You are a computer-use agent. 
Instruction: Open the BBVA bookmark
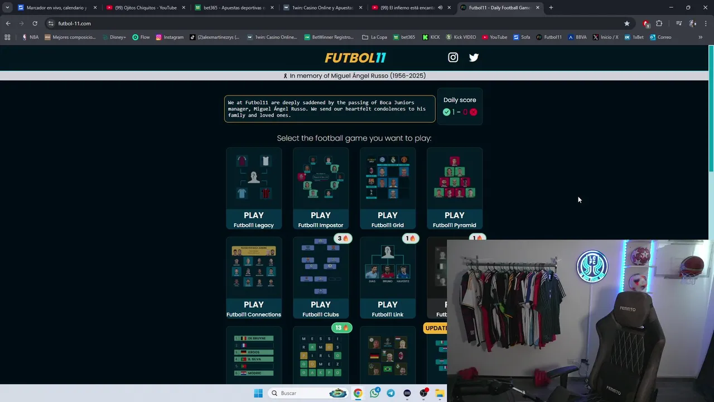(577, 37)
